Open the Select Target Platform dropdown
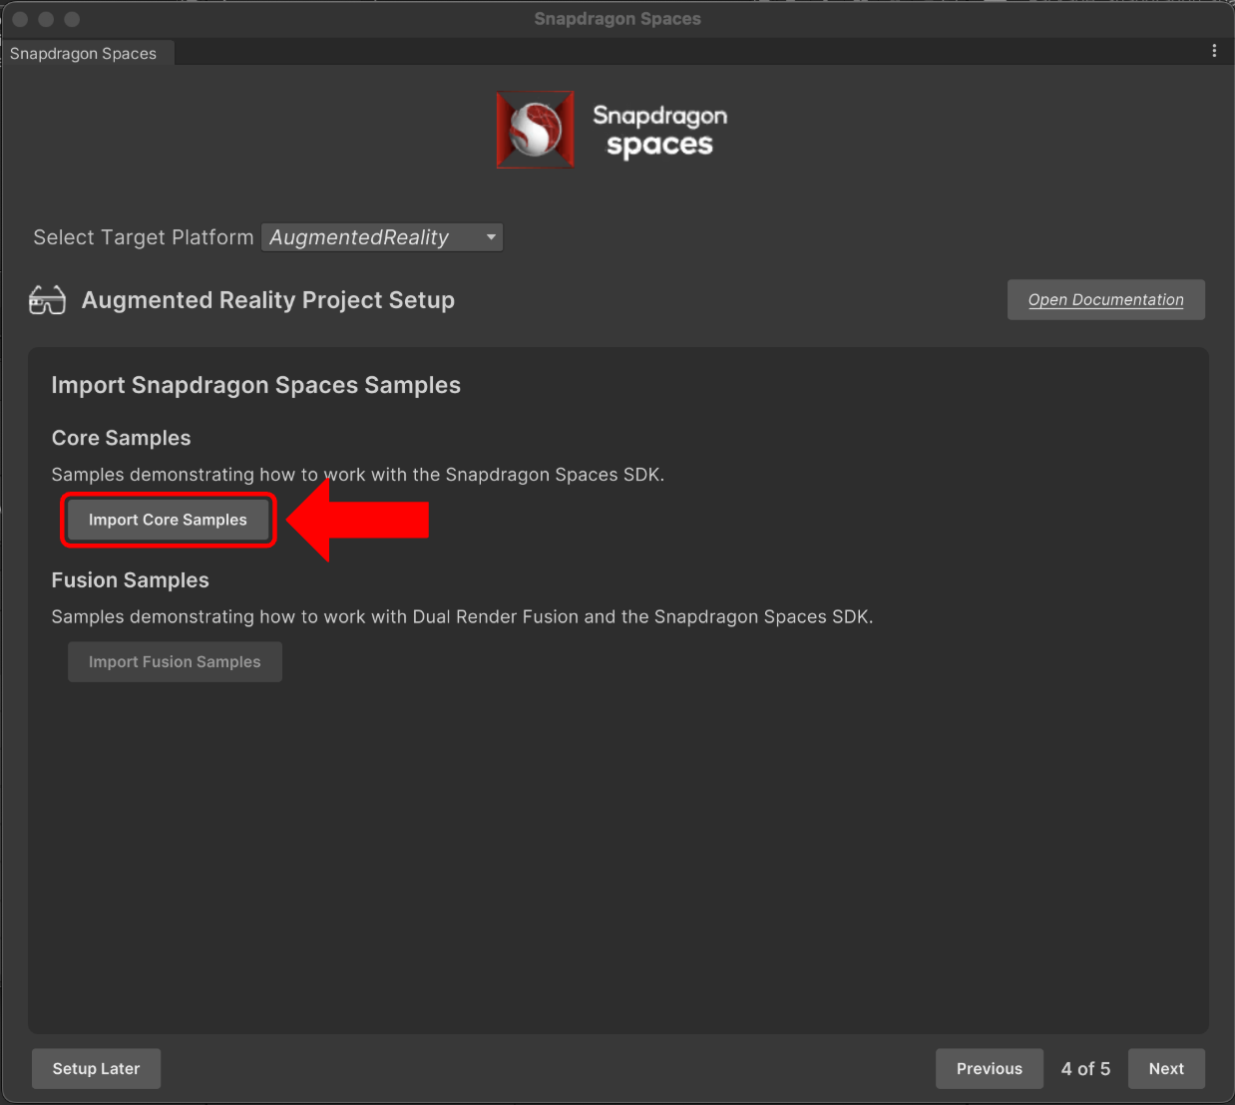Viewport: 1235px width, 1105px height. tap(382, 237)
